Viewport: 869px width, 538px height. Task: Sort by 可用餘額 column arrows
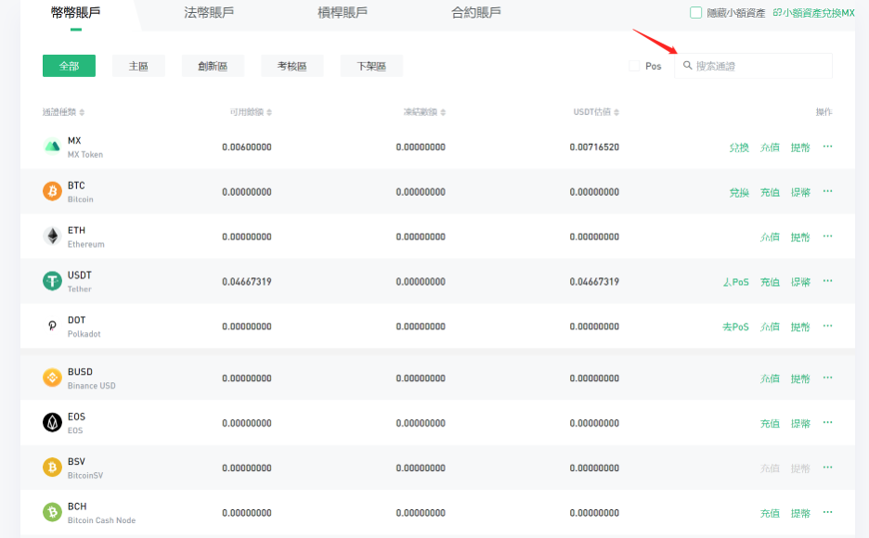coord(269,113)
